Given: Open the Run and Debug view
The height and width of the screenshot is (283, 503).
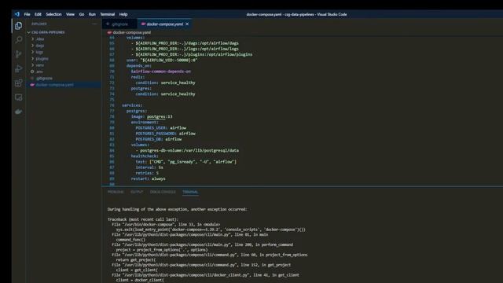Looking at the screenshot, I should point(18,68).
